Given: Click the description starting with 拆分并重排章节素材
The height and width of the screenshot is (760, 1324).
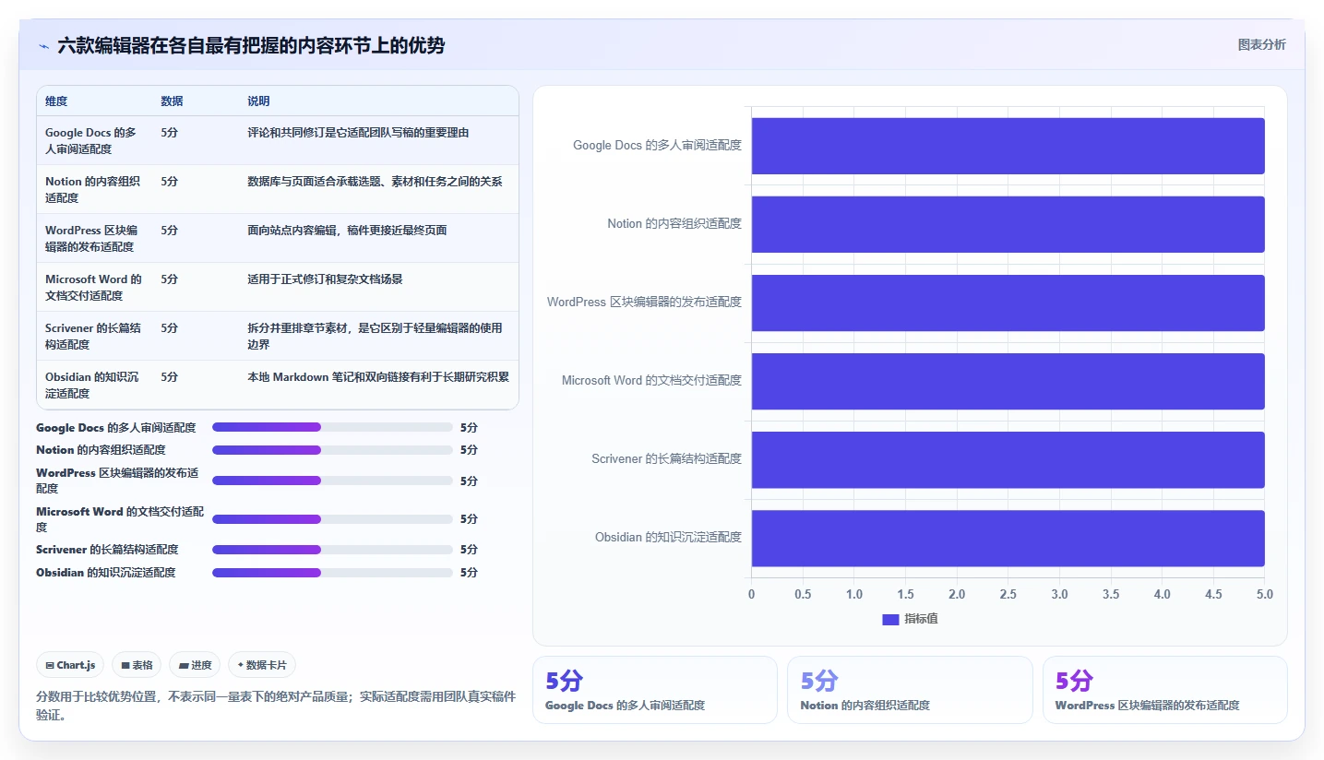Looking at the screenshot, I should (x=375, y=337).
